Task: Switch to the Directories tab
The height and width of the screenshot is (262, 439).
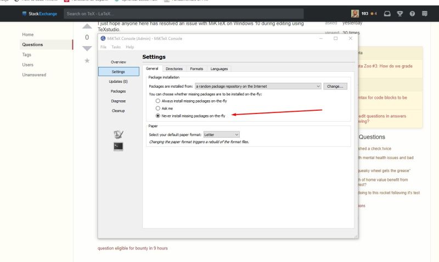Action: pos(174,69)
